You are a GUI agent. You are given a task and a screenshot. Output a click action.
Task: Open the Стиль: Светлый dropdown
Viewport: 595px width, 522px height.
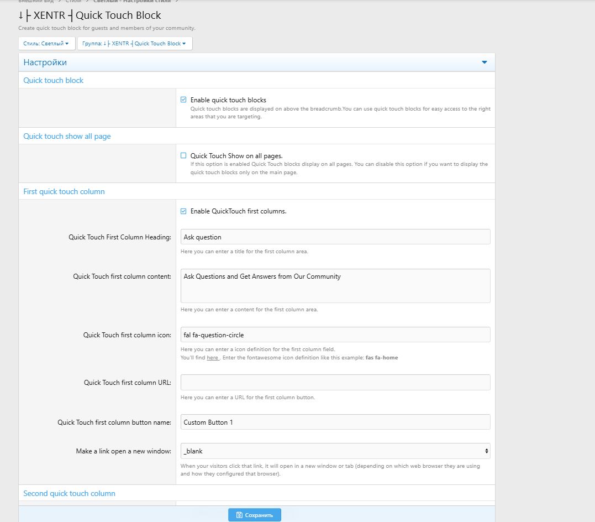[x=46, y=44]
